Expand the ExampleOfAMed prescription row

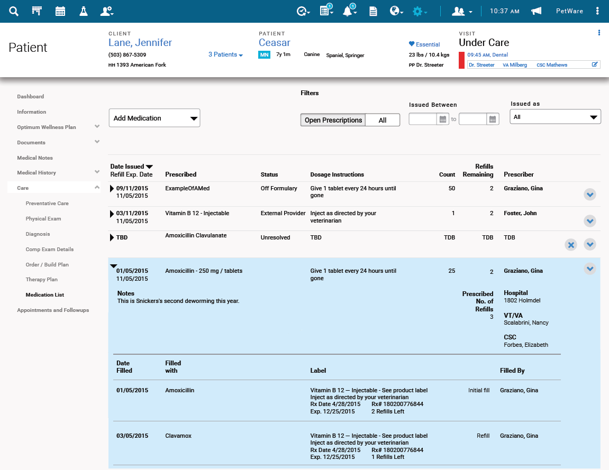[112, 189]
